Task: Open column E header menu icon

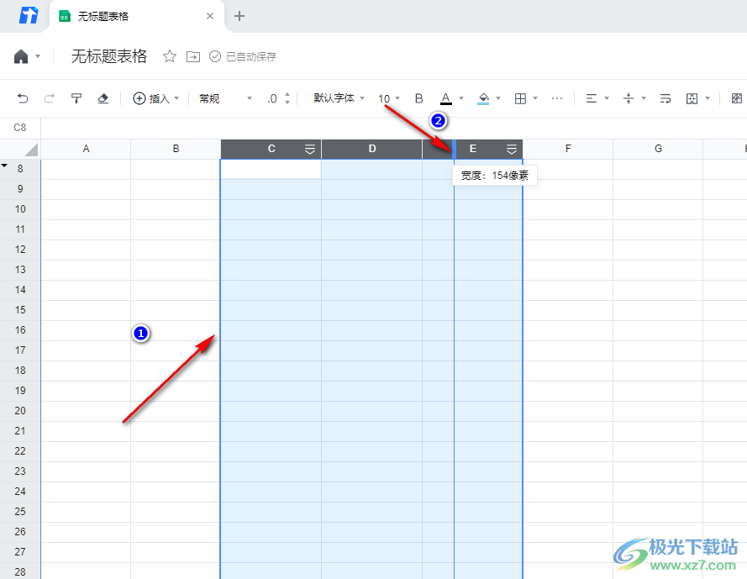Action: click(x=511, y=150)
